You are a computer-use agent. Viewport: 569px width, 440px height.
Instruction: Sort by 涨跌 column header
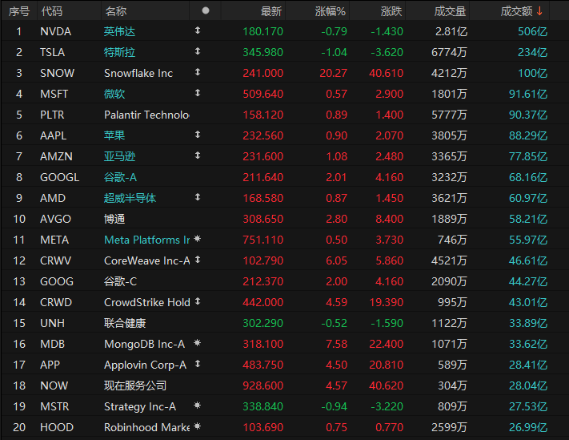(391, 11)
